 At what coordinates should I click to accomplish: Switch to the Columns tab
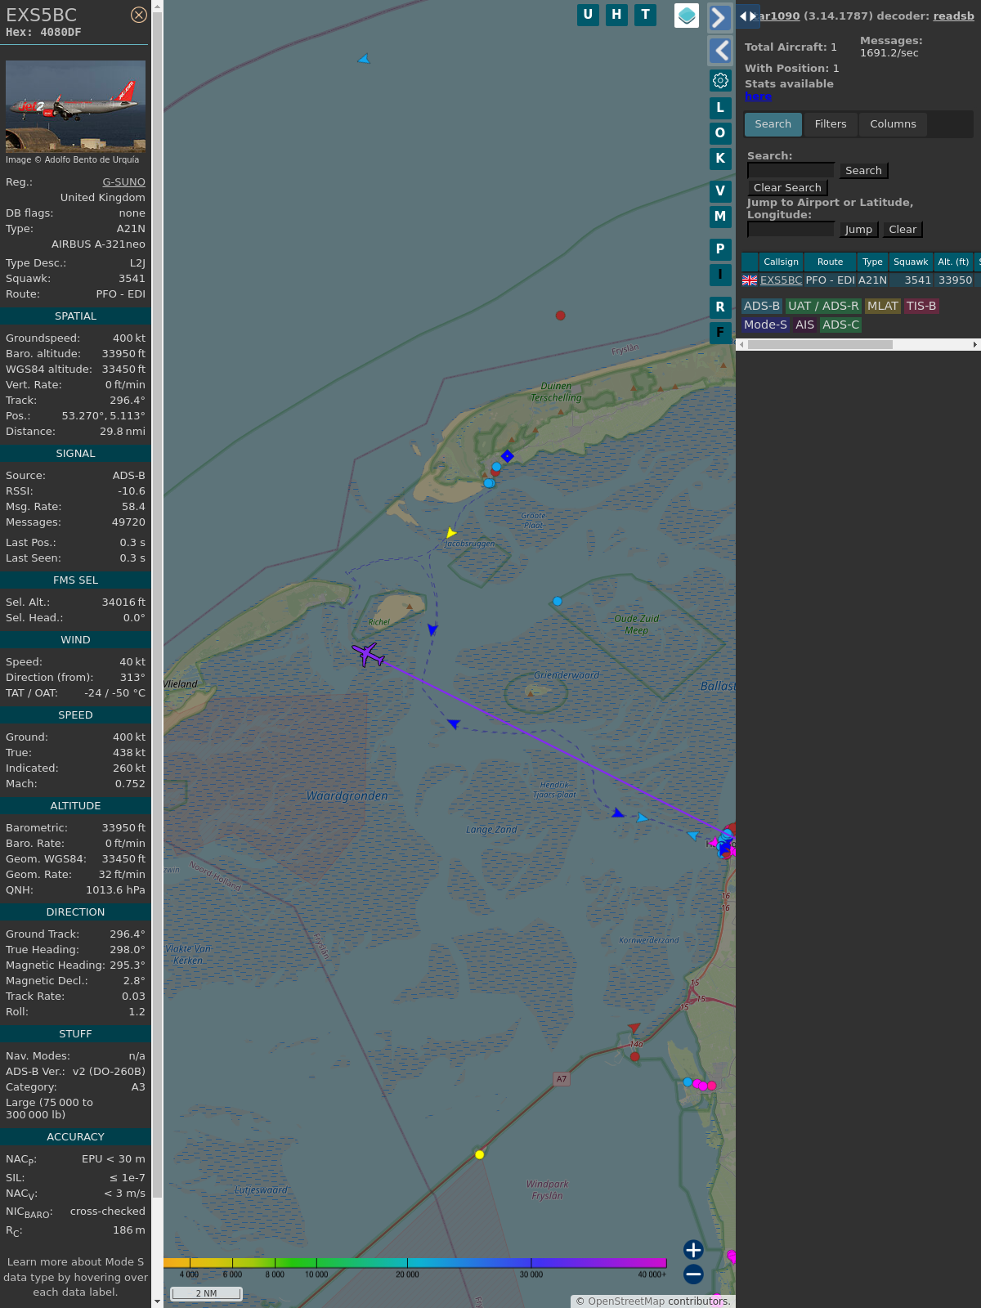click(893, 124)
